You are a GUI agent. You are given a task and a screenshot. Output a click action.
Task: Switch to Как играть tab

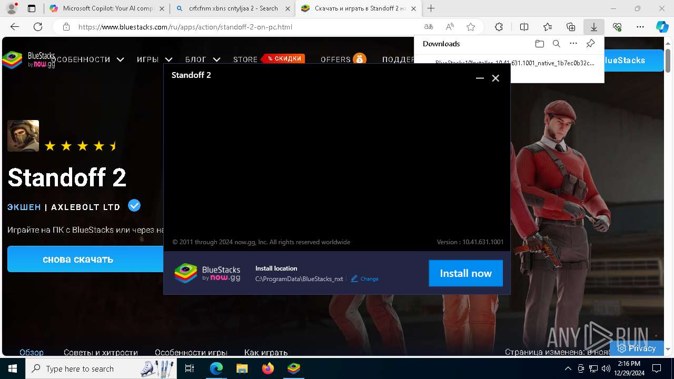[266, 352]
